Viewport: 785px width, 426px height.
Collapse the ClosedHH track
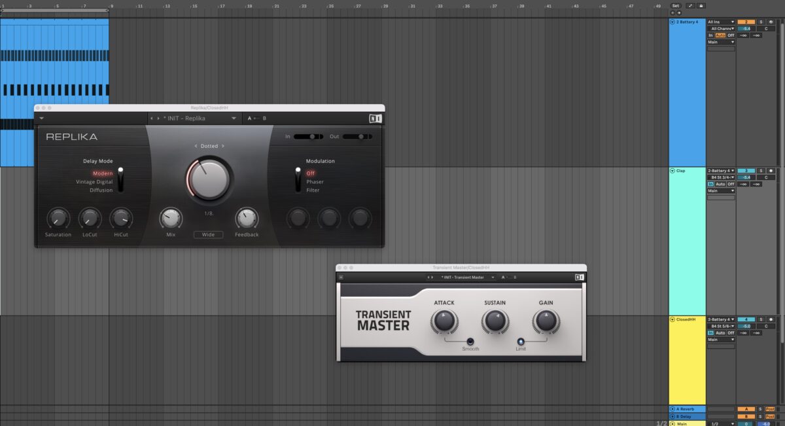tap(672, 319)
